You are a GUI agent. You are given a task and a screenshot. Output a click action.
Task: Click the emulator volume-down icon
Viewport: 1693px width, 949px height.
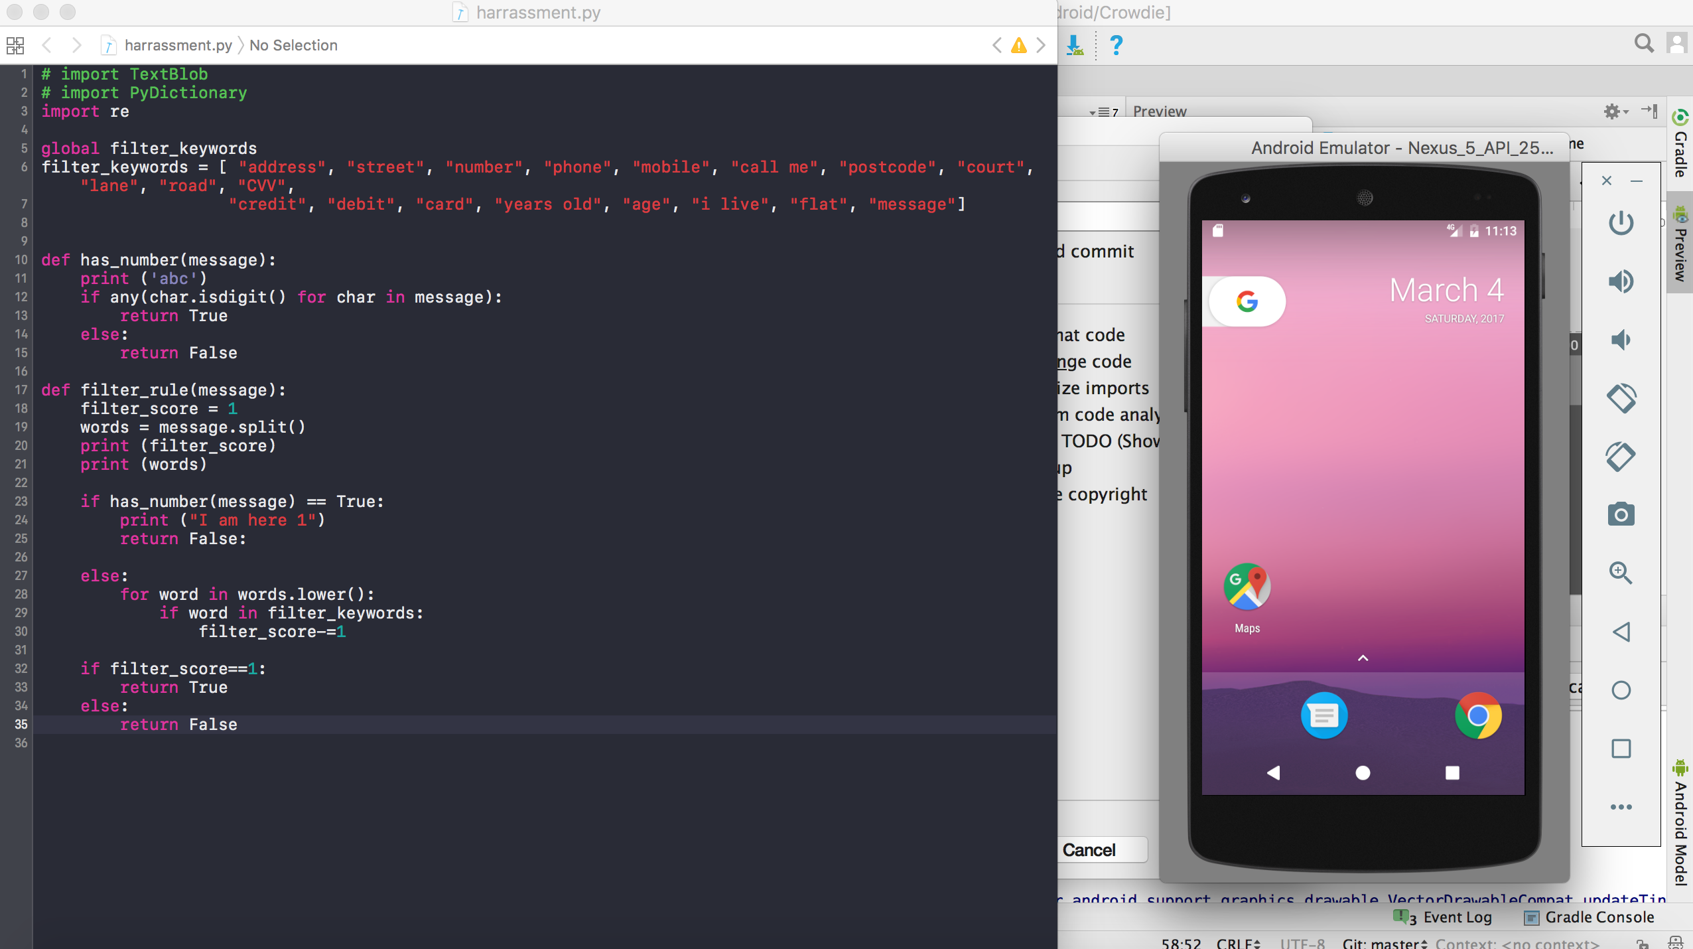pos(1621,340)
